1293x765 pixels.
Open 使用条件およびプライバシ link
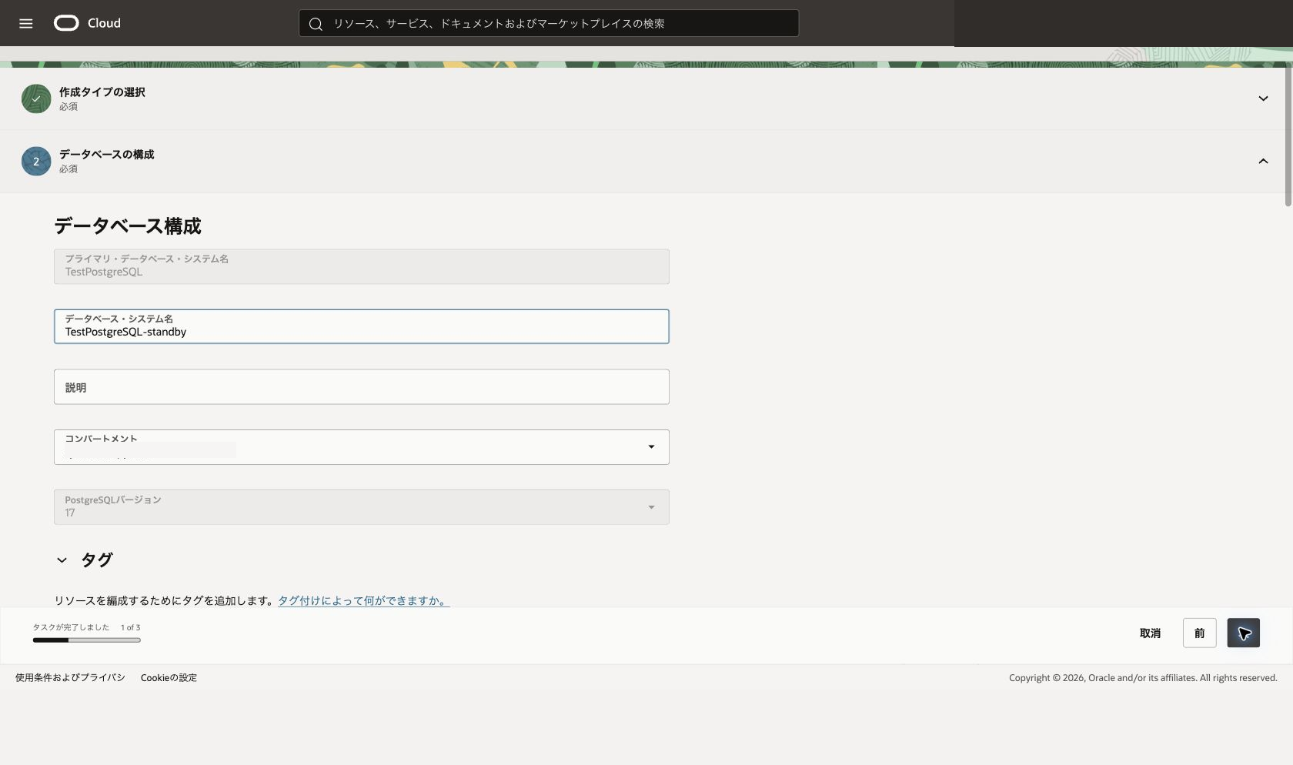click(70, 677)
